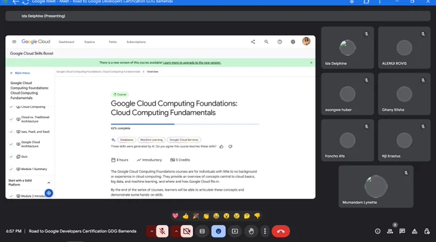
Task: Click thumbs down for AI skills
Action: pyautogui.click(x=230, y=146)
